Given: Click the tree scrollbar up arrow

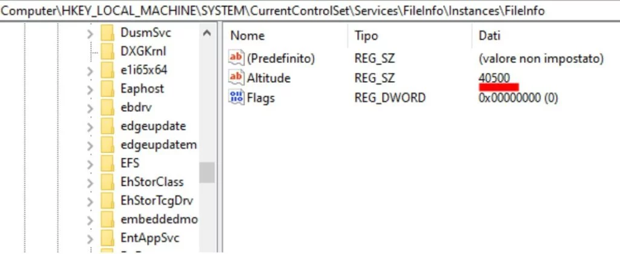Looking at the screenshot, I should pos(207,33).
